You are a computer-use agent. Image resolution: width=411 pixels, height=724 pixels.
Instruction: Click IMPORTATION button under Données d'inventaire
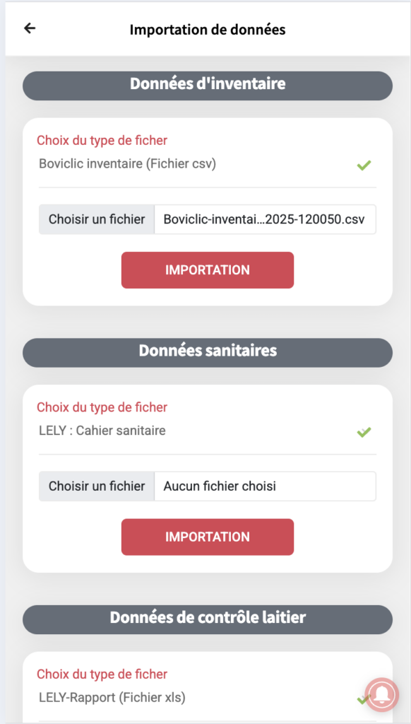[x=208, y=270]
